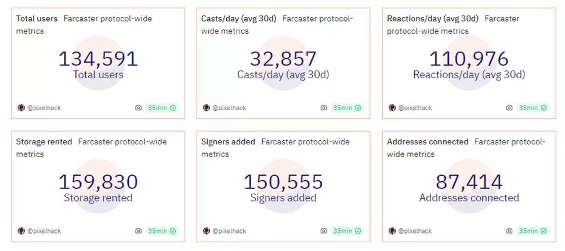Click the 134,591 total users counter
The height and width of the screenshot is (251, 565).
coord(98,59)
